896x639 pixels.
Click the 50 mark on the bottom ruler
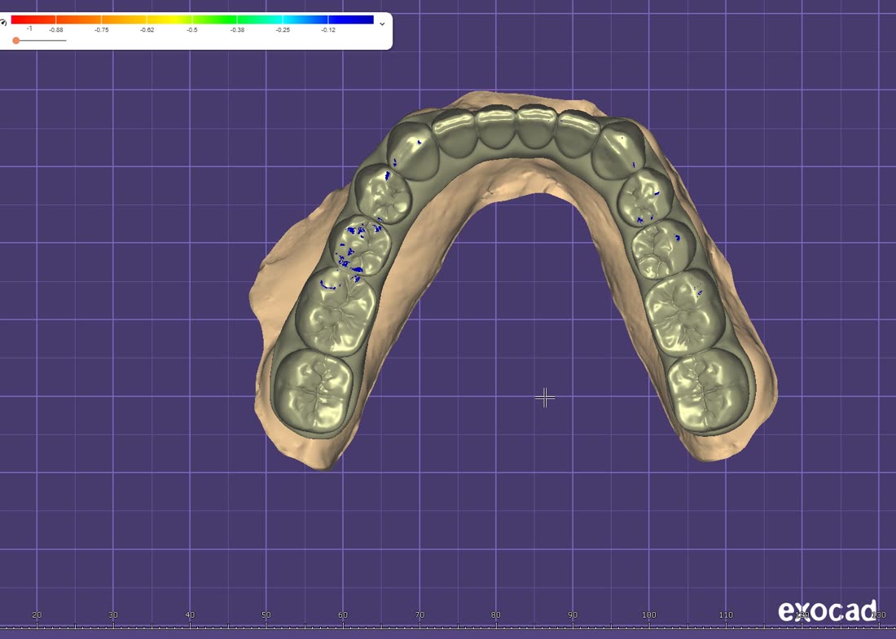coord(266,615)
